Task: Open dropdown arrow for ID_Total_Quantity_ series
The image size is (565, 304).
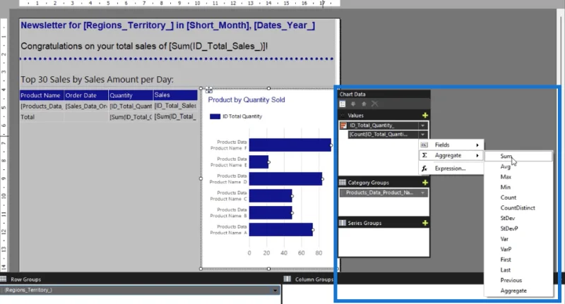Action: point(422,126)
